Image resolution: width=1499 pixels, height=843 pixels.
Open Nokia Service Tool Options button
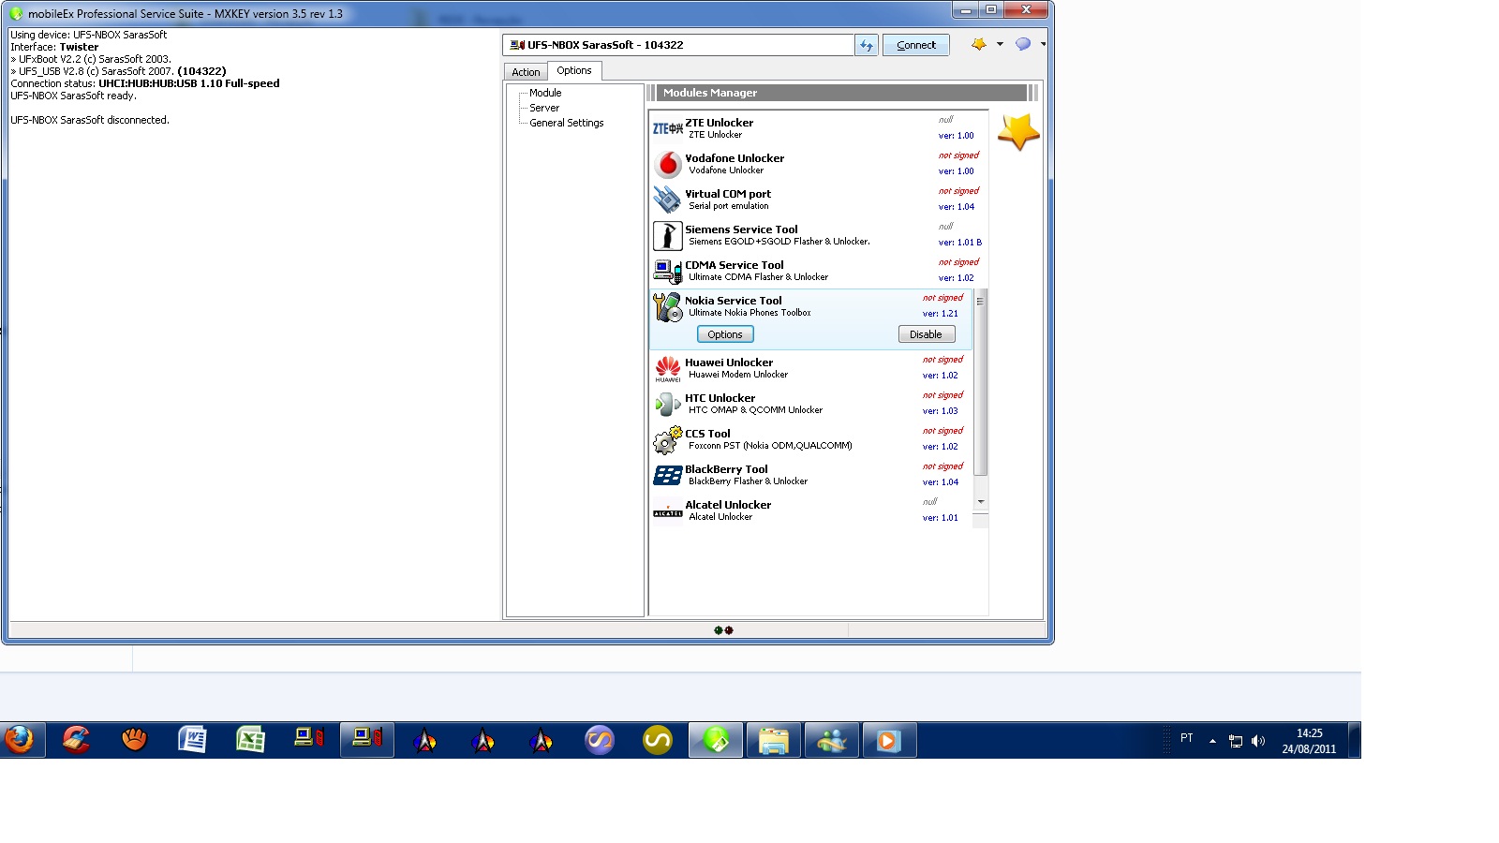click(725, 334)
